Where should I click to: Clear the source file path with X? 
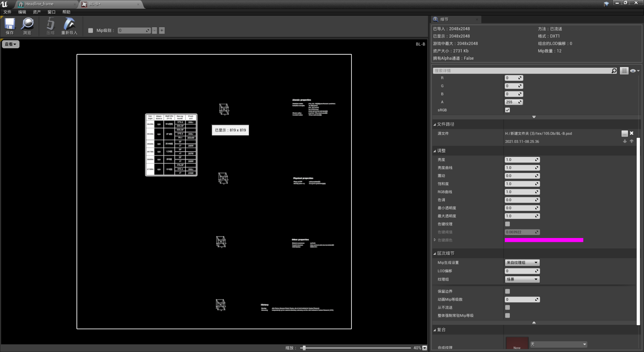632,133
